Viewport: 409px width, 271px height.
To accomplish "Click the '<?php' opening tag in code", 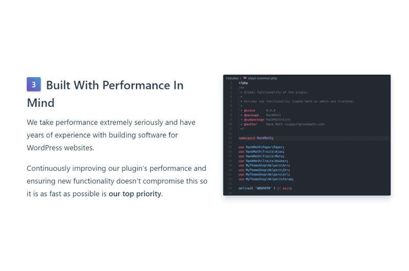I will pyautogui.click(x=243, y=83).
